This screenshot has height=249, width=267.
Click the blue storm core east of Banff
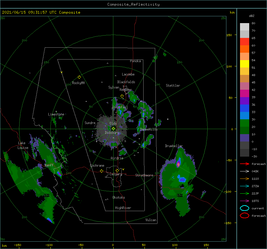tap(59, 174)
